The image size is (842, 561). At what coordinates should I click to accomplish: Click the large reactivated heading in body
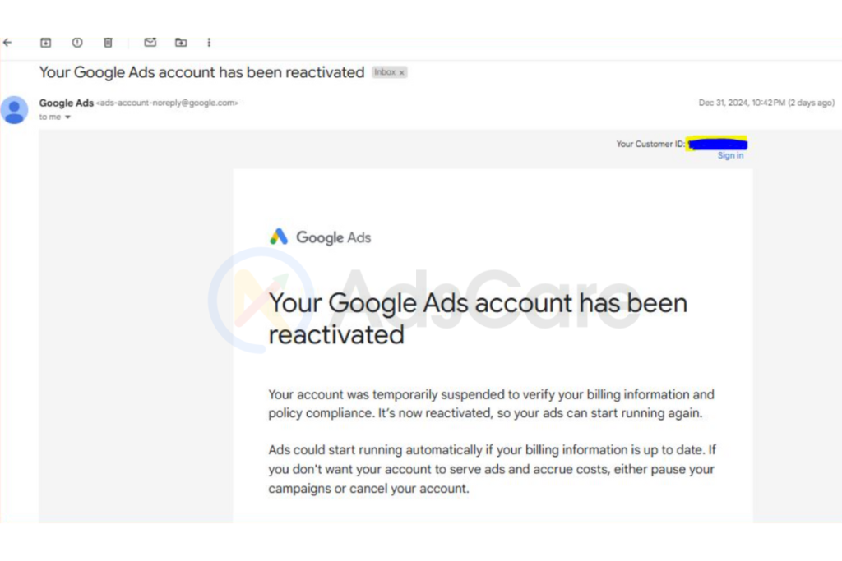click(x=478, y=319)
